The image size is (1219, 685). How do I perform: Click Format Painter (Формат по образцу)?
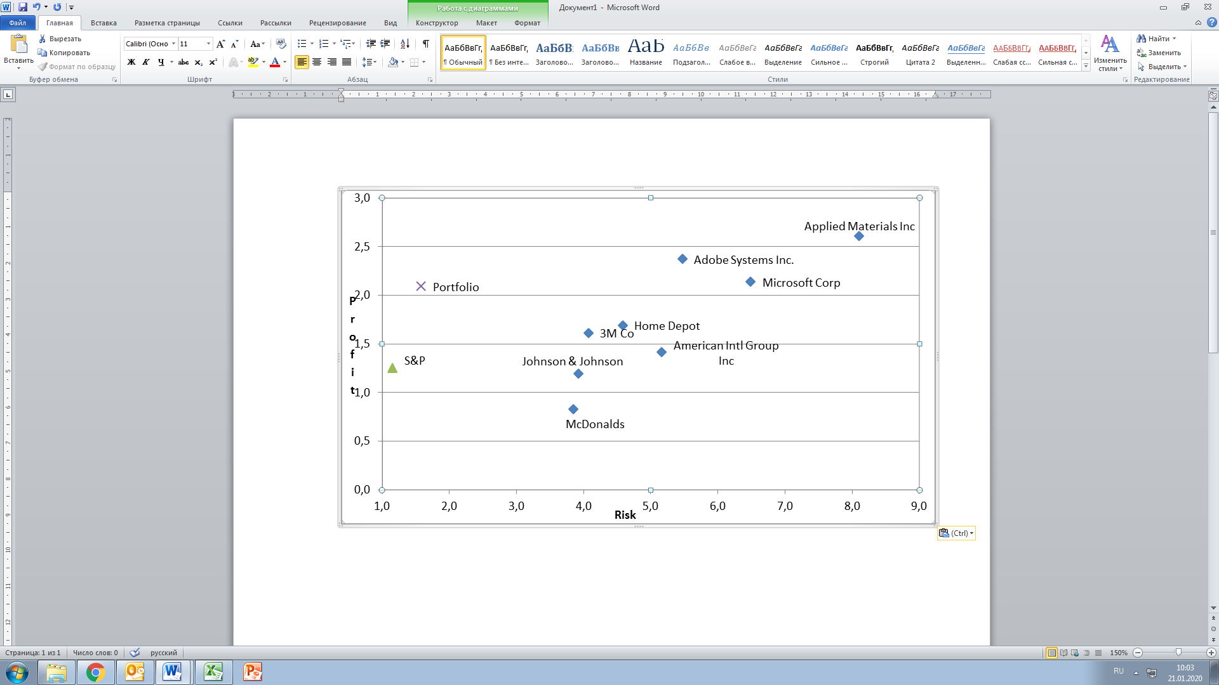tap(77, 67)
